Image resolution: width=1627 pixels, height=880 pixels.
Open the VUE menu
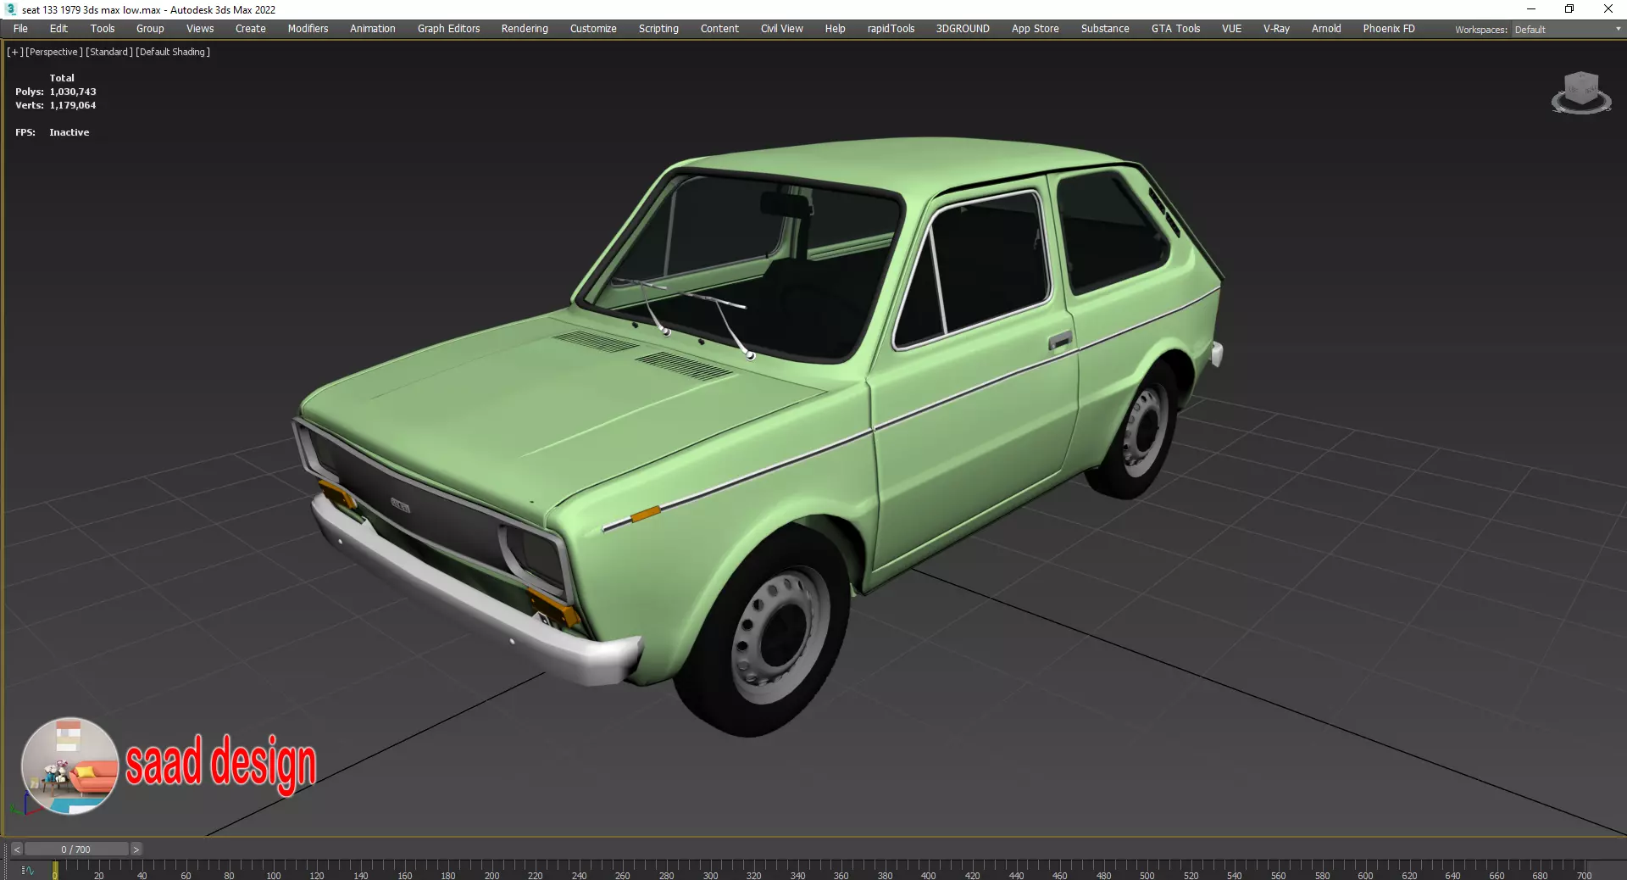tap(1231, 29)
